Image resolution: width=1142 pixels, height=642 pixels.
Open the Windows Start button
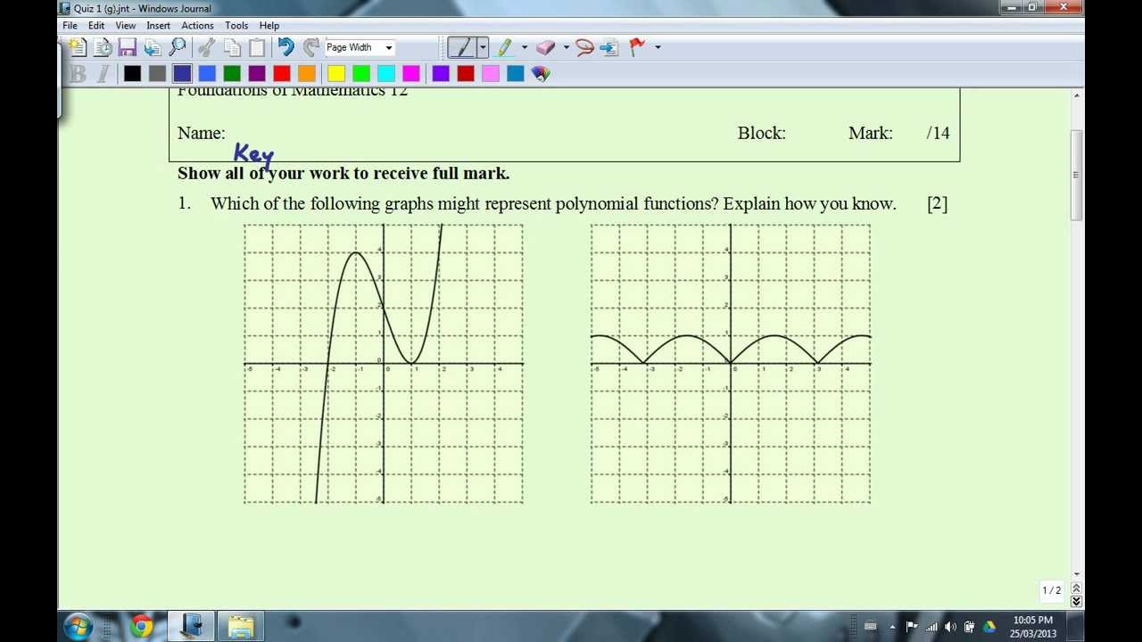coord(79,626)
